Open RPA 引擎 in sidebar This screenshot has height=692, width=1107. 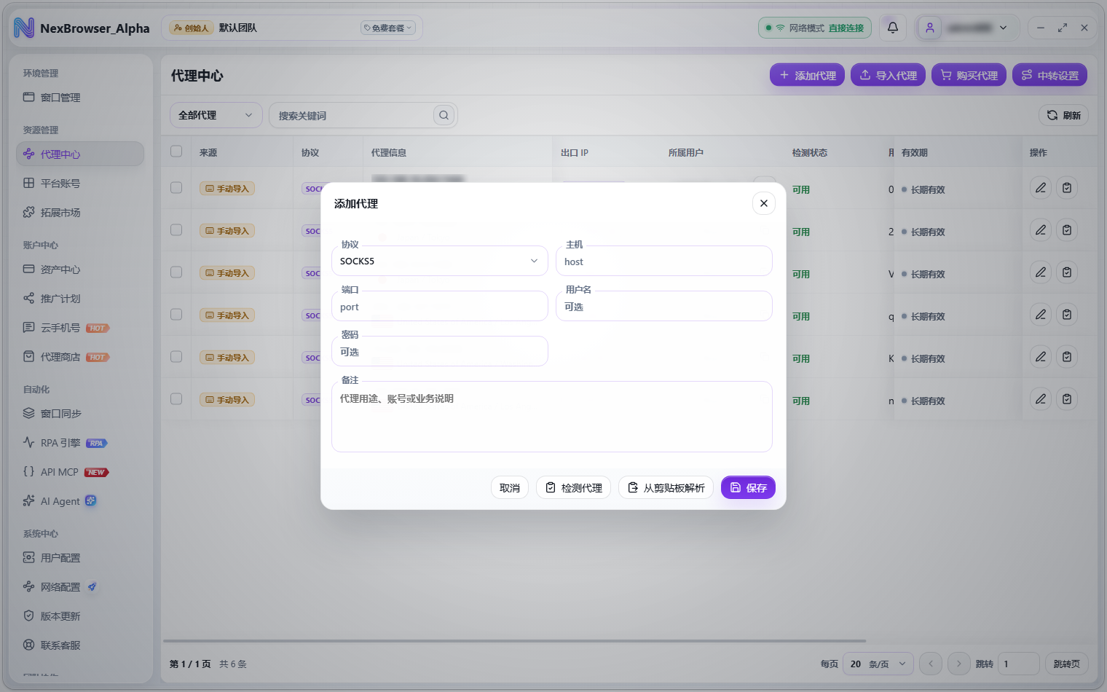point(80,443)
